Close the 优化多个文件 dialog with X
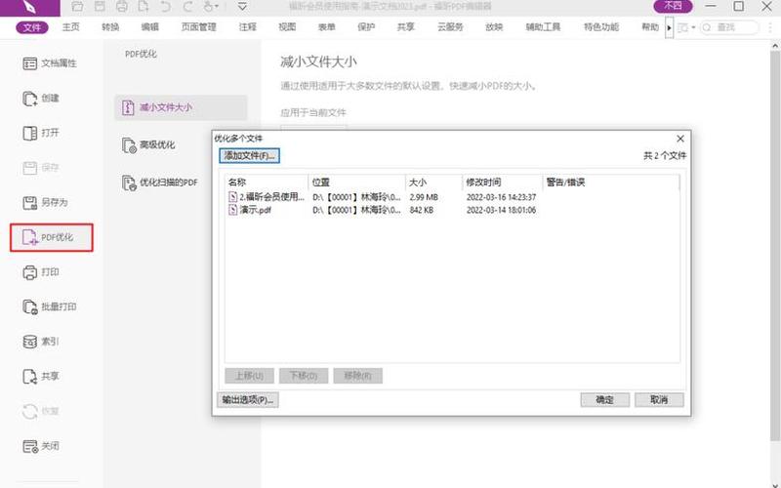 click(x=680, y=139)
